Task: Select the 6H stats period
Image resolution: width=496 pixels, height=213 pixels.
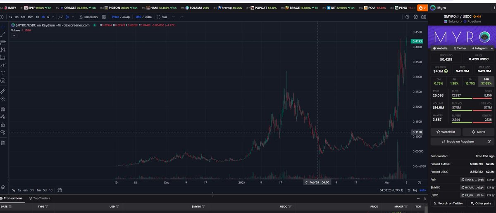Action: 470,81
